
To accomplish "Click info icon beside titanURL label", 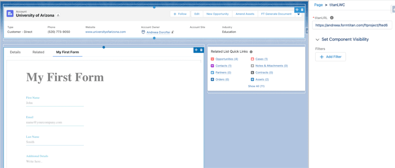I will click(x=332, y=18).
